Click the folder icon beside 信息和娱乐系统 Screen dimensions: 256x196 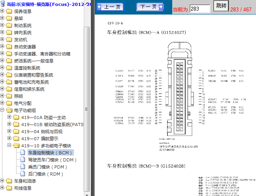9,89
